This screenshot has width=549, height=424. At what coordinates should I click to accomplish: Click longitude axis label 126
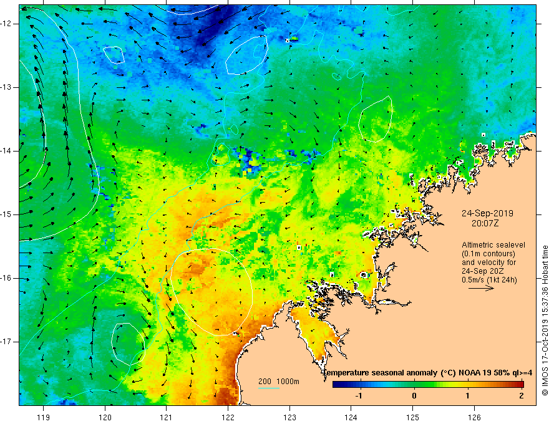[x=474, y=417]
